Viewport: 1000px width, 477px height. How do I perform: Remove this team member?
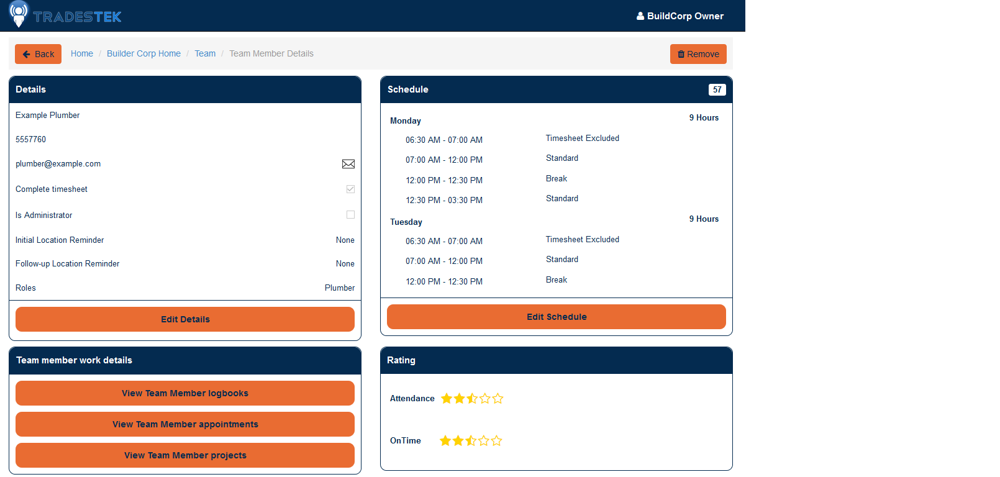(698, 54)
